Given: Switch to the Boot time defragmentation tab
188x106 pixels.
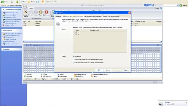Looking at the screenshot, I should point(73,16).
